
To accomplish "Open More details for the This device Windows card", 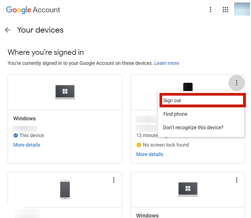I will (x=27, y=145).
